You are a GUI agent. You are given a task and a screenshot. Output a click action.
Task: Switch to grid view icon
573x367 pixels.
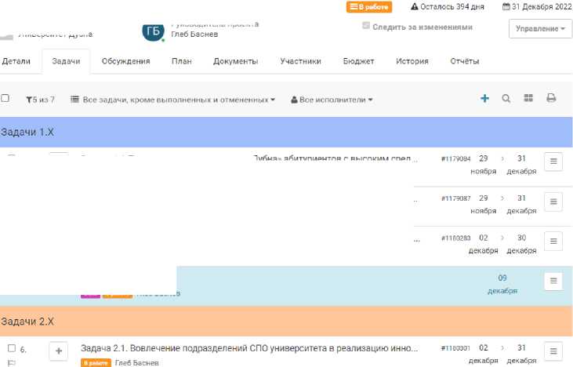pyautogui.click(x=528, y=98)
